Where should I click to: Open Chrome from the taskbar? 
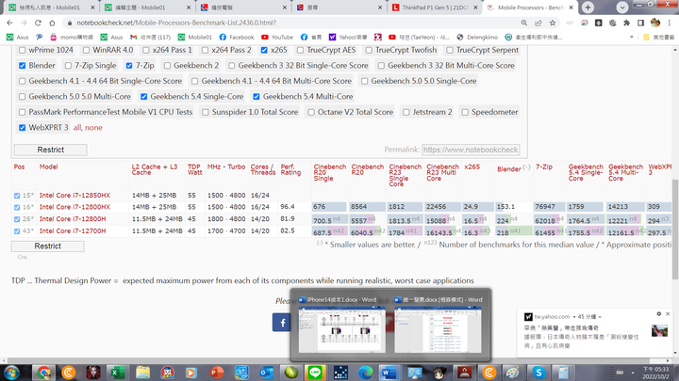[x=43, y=373]
